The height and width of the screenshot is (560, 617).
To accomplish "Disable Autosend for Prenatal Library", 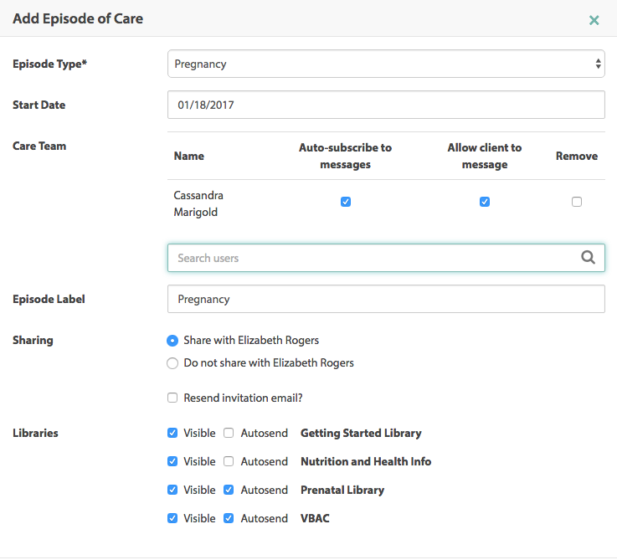I will point(229,490).
